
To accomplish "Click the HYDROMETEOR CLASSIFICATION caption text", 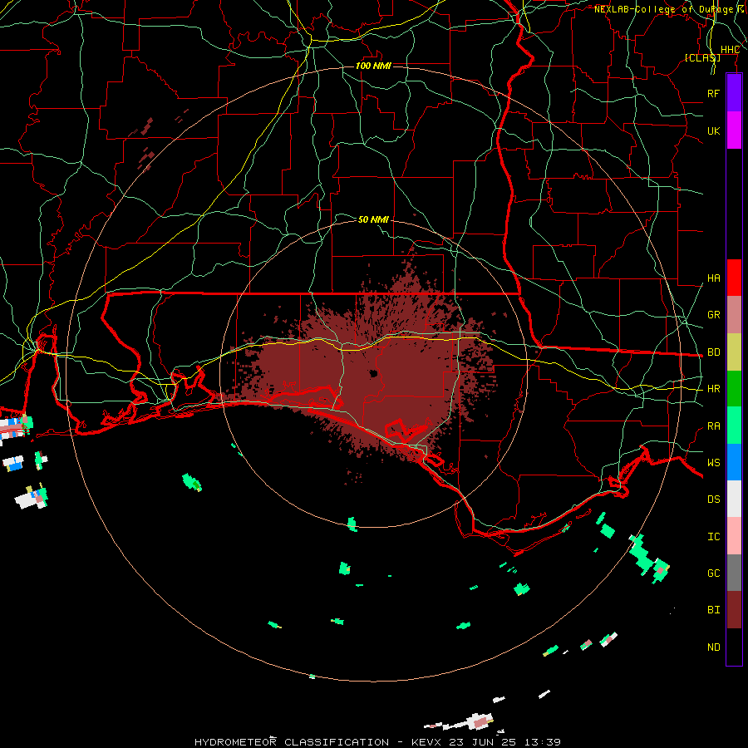I will 292,742.
